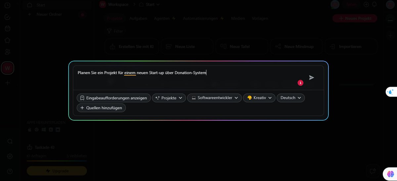Image resolution: width=397 pixels, height=181 pixels.
Task: Click the member avatar left of the share button
Action: pos(335,4)
